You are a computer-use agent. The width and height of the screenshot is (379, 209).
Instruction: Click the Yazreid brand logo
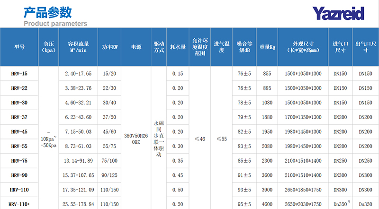[338, 12]
